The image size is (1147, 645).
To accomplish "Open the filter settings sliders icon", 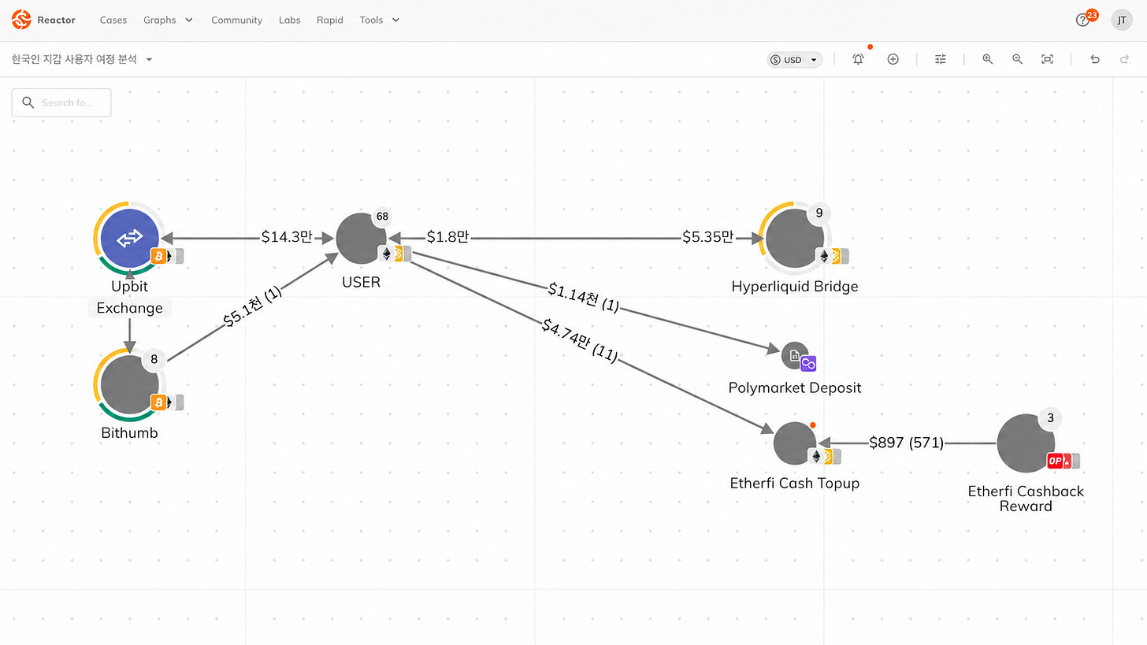I will pyautogui.click(x=940, y=59).
